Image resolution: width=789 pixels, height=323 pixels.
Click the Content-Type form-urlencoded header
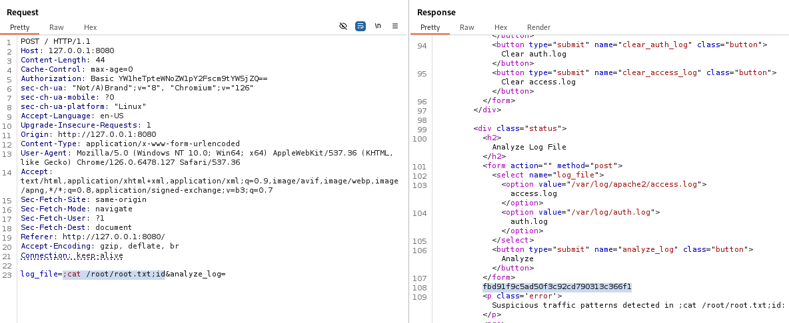click(x=131, y=144)
